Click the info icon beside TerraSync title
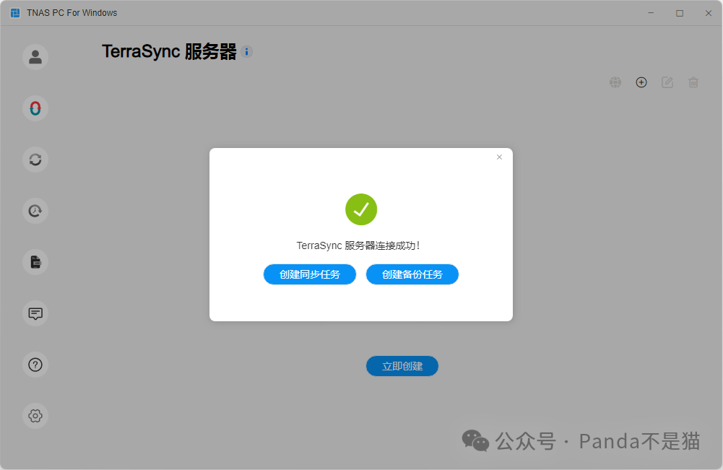The image size is (723, 470). click(247, 51)
